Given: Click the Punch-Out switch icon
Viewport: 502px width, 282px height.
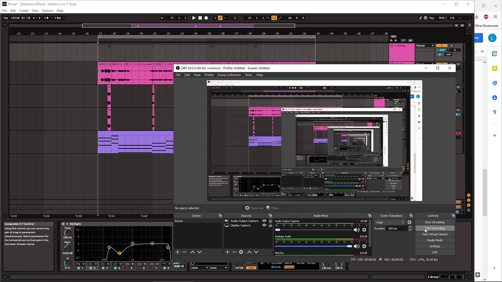Looking at the screenshot, I should (280, 18).
